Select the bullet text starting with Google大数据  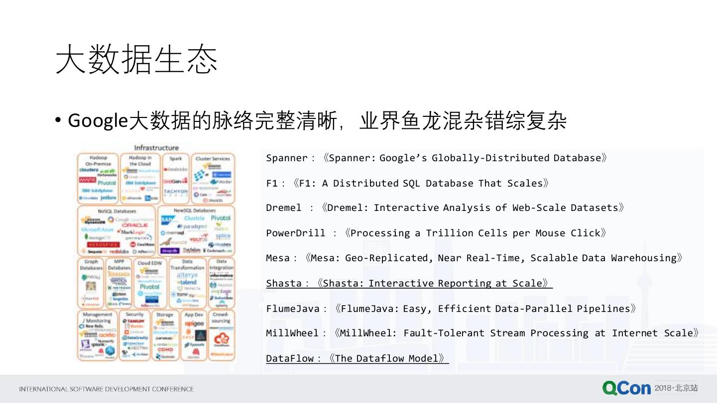[317, 121]
